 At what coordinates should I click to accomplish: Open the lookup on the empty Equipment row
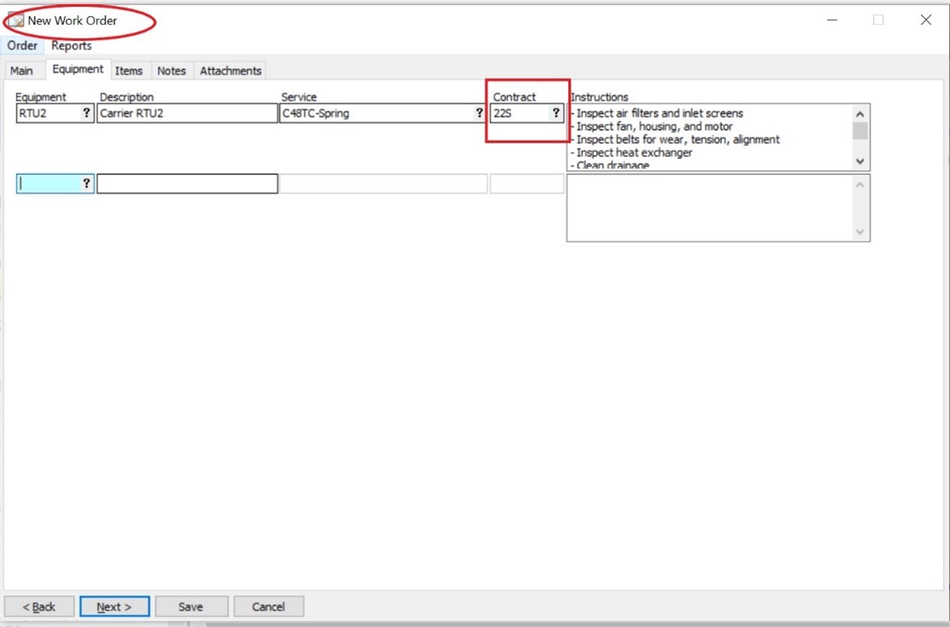click(86, 183)
